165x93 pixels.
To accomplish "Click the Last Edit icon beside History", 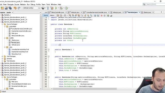I will tap(58, 16).
